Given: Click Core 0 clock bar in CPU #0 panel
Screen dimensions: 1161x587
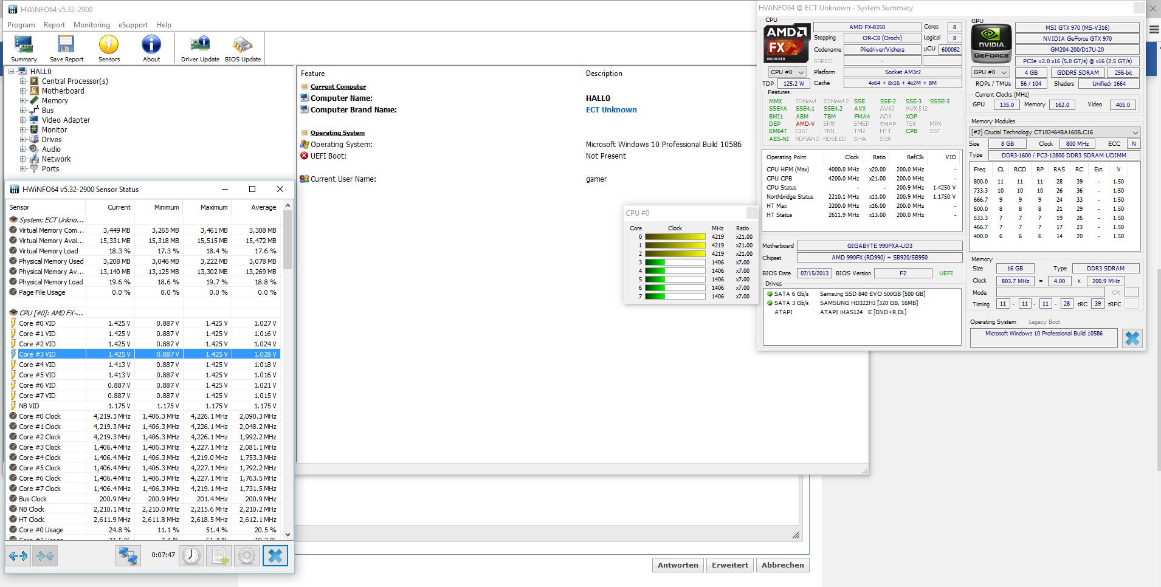Looking at the screenshot, I should coord(675,237).
